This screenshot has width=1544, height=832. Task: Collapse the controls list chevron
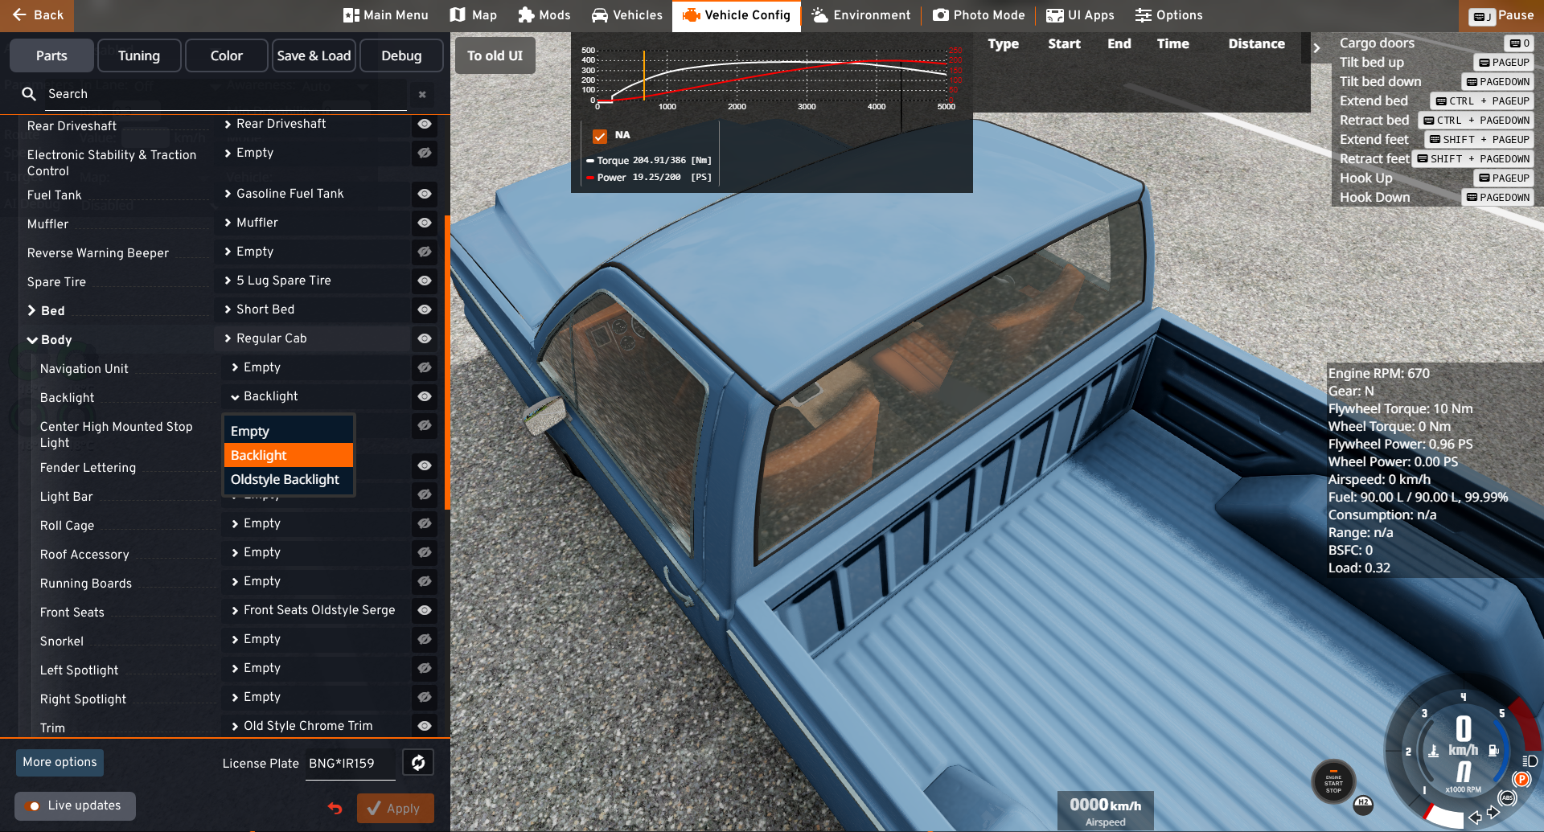1316,48
